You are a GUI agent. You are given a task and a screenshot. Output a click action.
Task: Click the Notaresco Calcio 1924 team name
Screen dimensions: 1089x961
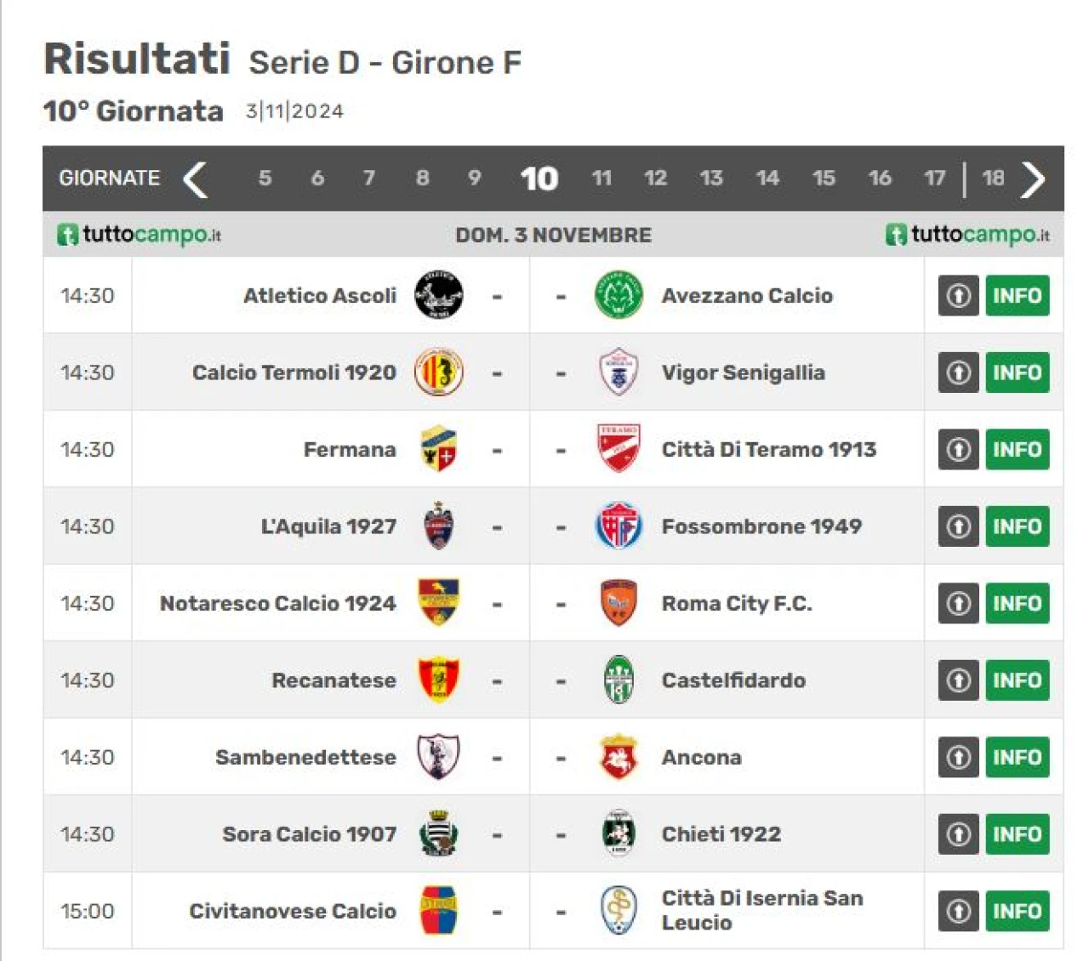(x=277, y=603)
